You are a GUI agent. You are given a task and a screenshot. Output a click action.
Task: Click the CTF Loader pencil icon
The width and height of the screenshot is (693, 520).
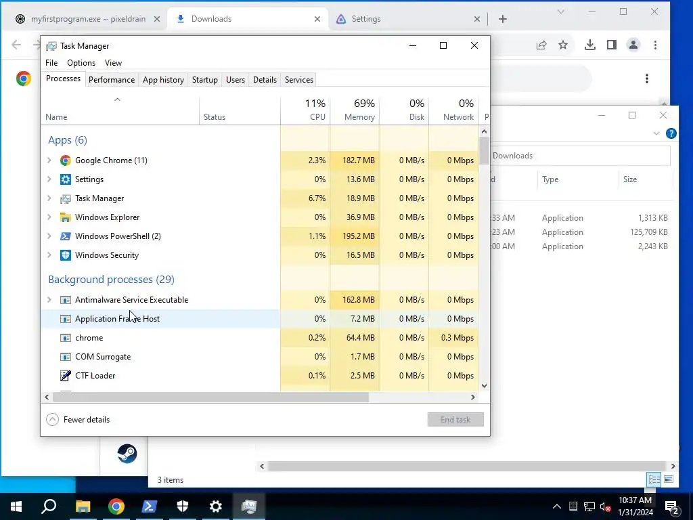click(x=66, y=376)
